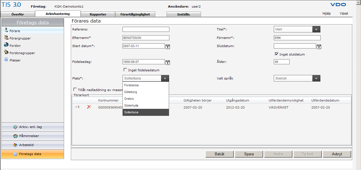Image resolution: width=361 pixels, height=170 pixels.
Task: Open the Titel dropdown arrow
Action: (x=316, y=29)
